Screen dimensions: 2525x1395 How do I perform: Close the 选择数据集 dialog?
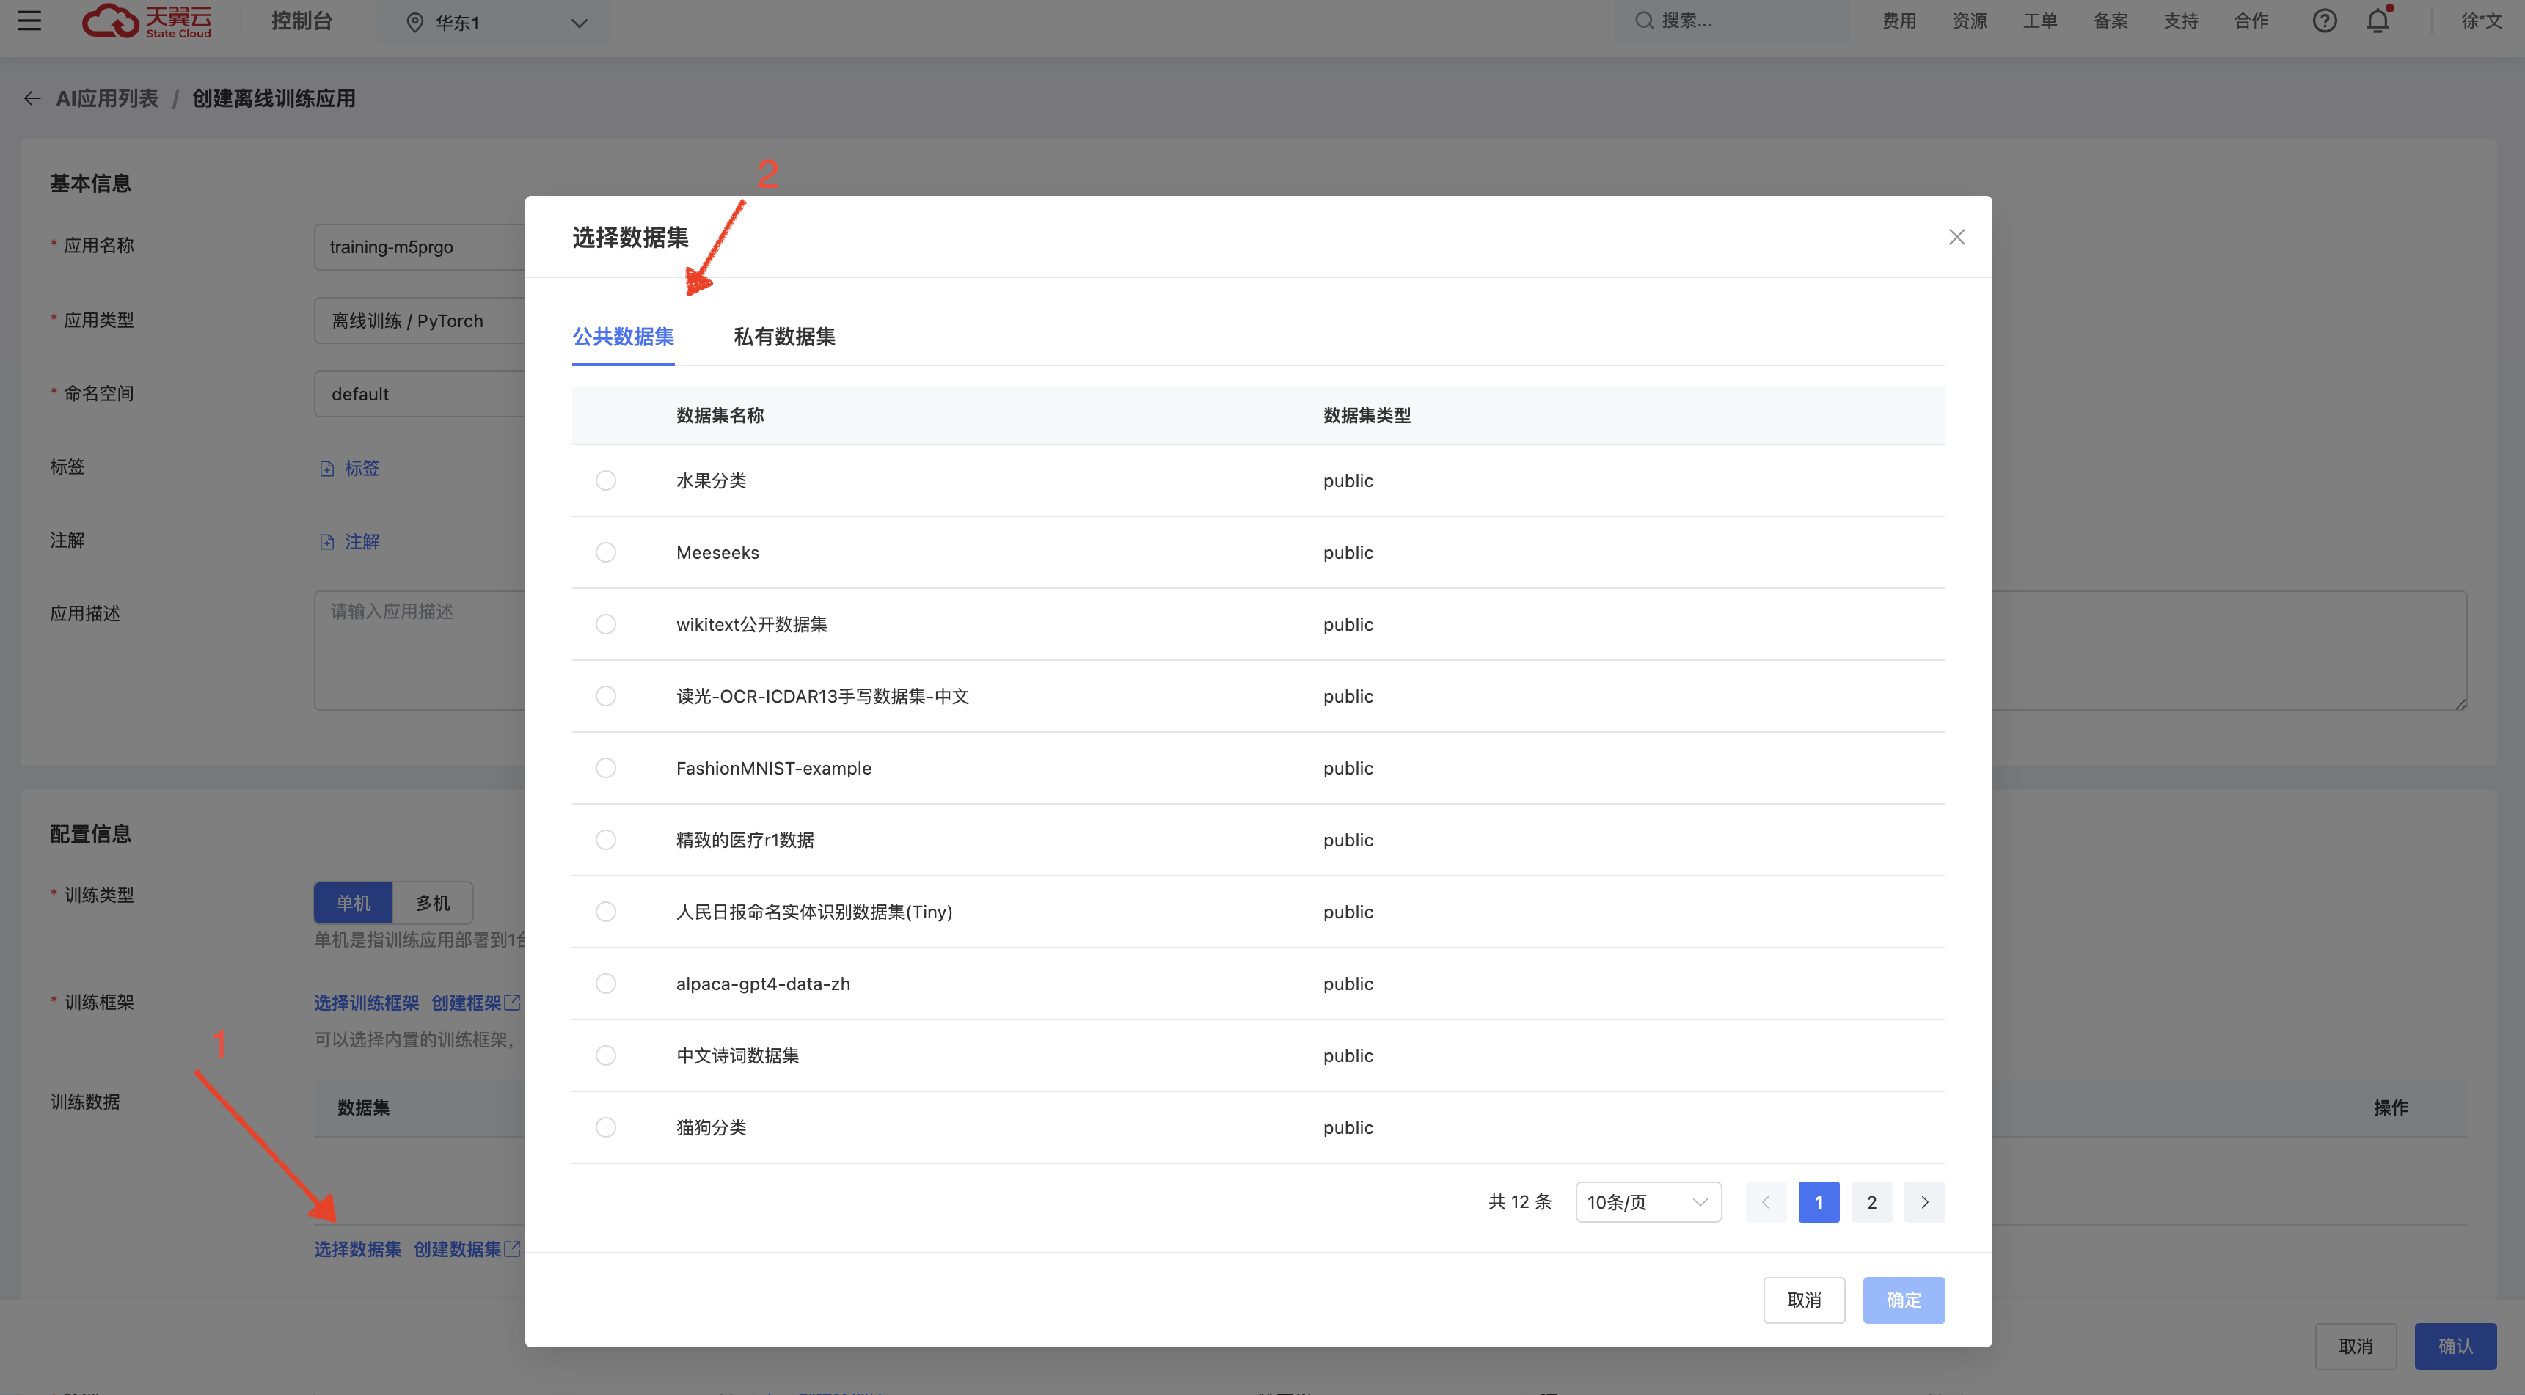pyautogui.click(x=1956, y=237)
